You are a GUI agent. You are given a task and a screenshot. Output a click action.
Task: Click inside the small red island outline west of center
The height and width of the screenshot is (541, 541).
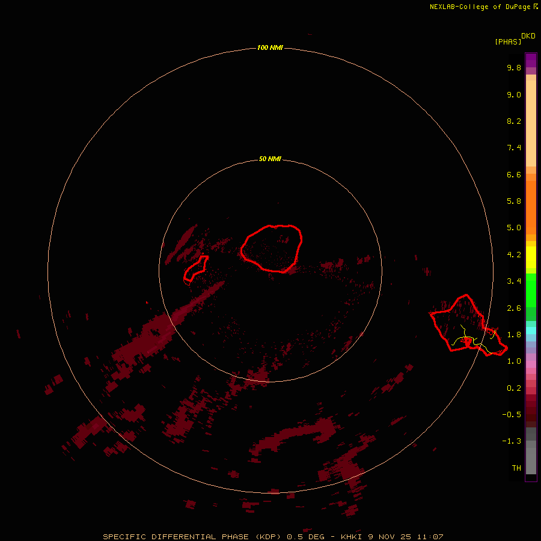(195, 269)
